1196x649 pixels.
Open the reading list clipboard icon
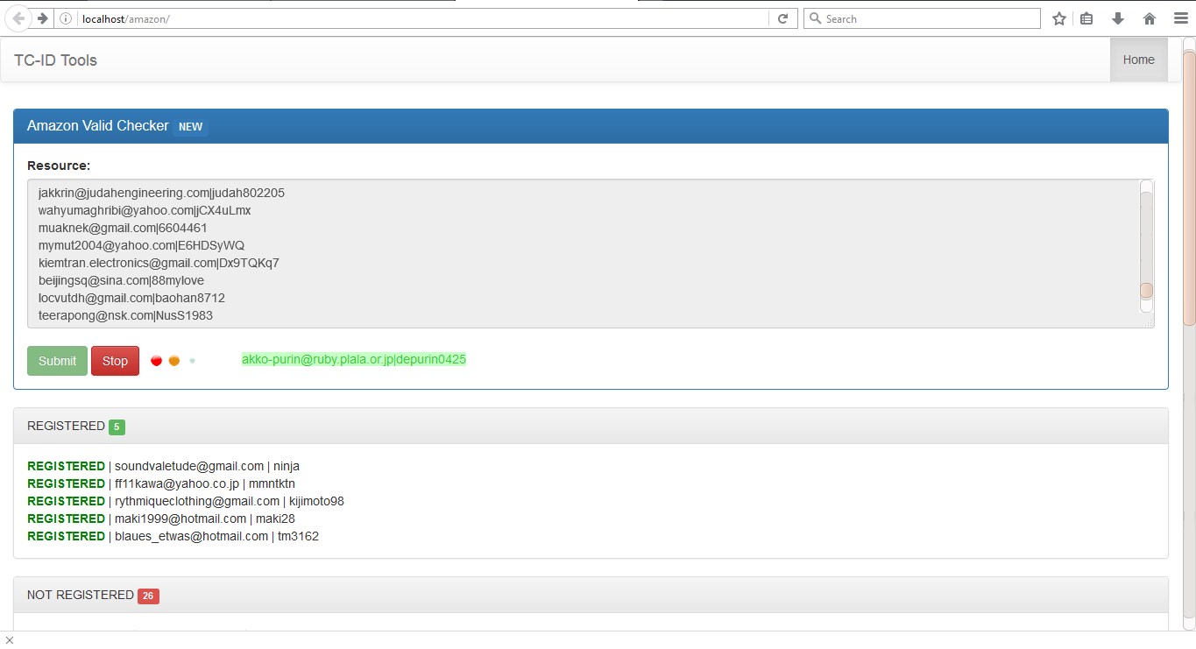(1086, 18)
